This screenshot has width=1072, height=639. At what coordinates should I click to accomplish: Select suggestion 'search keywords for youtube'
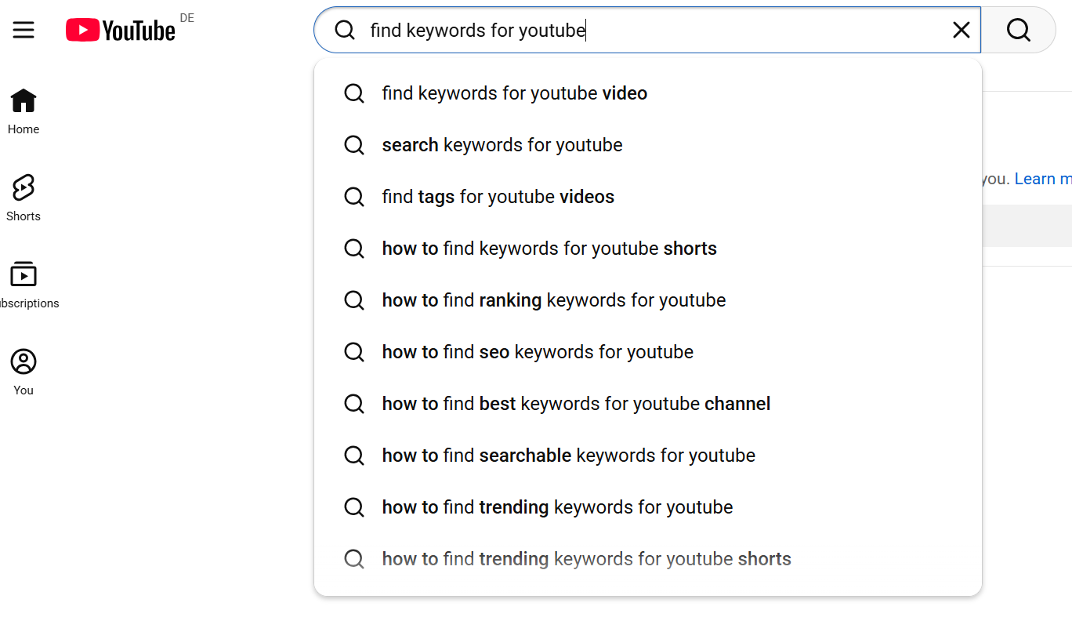point(648,145)
